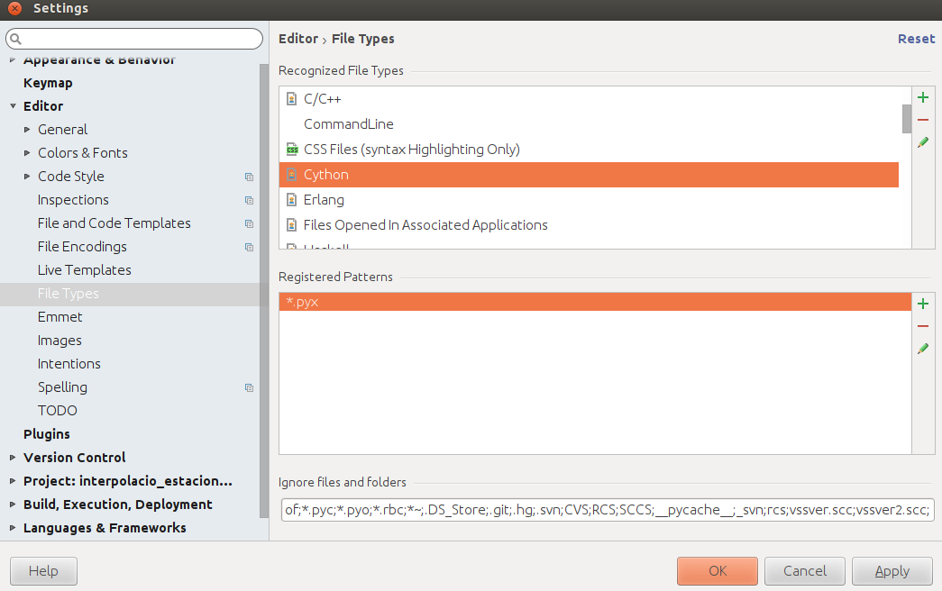
Task: Click the OK button
Action: (x=718, y=570)
